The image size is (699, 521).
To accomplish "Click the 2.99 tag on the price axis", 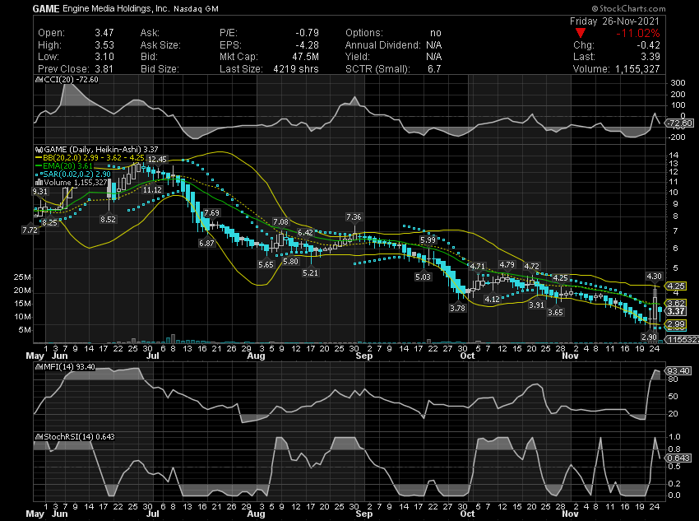I will click(676, 323).
